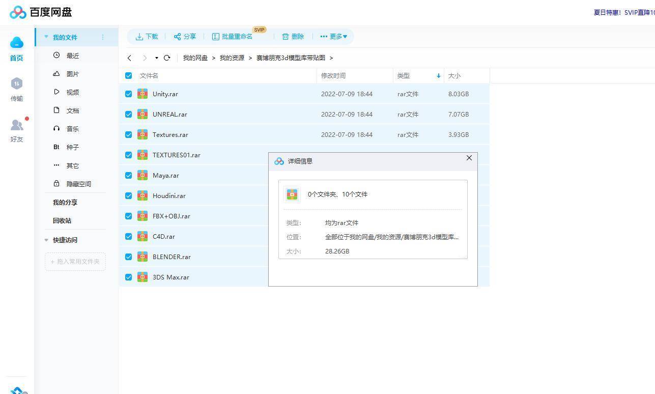Open 其它 other category
655x394 pixels.
73,165
